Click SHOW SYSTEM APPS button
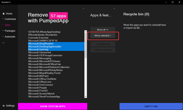Image resolution: width=183 pixels, height=110 pixels. point(52,106)
